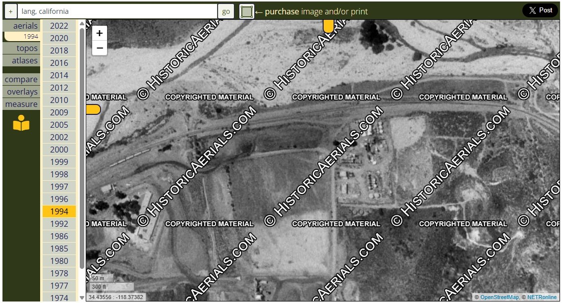
Task: Click the location search input field
Action: (117, 11)
